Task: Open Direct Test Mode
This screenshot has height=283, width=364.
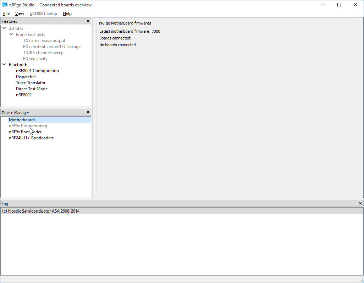Action: click(32, 89)
